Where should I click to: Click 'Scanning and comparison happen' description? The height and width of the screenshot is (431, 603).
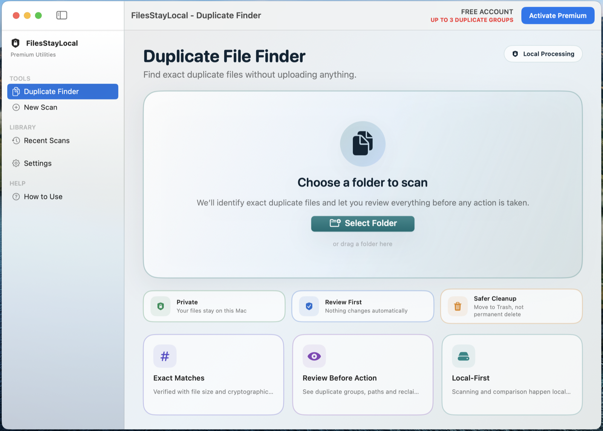click(511, 392)
